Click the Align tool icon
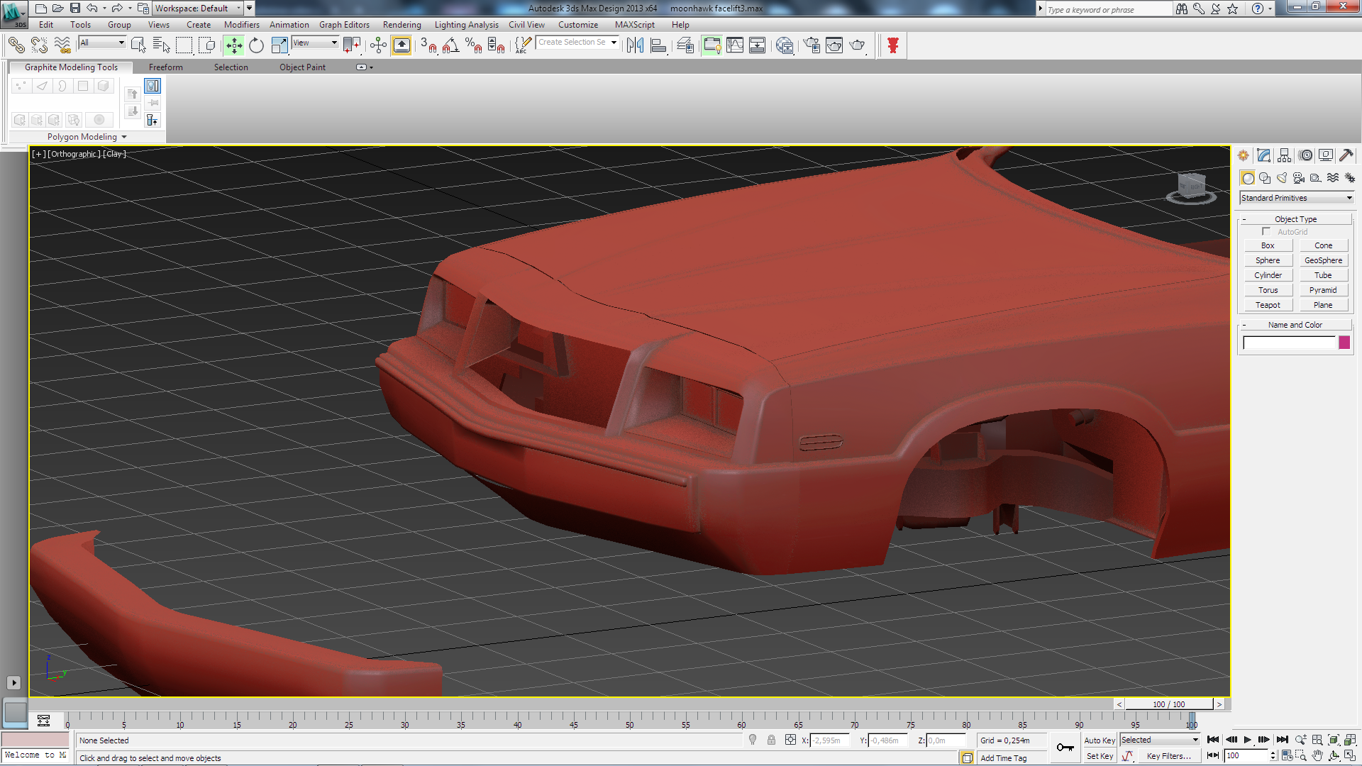1362x766 pixels. (658, 45)
